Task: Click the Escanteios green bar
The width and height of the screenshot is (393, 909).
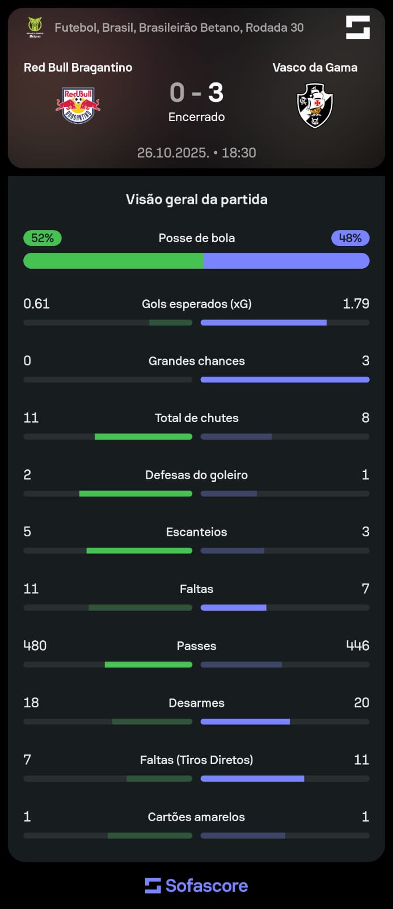Action: pos(139,551)
